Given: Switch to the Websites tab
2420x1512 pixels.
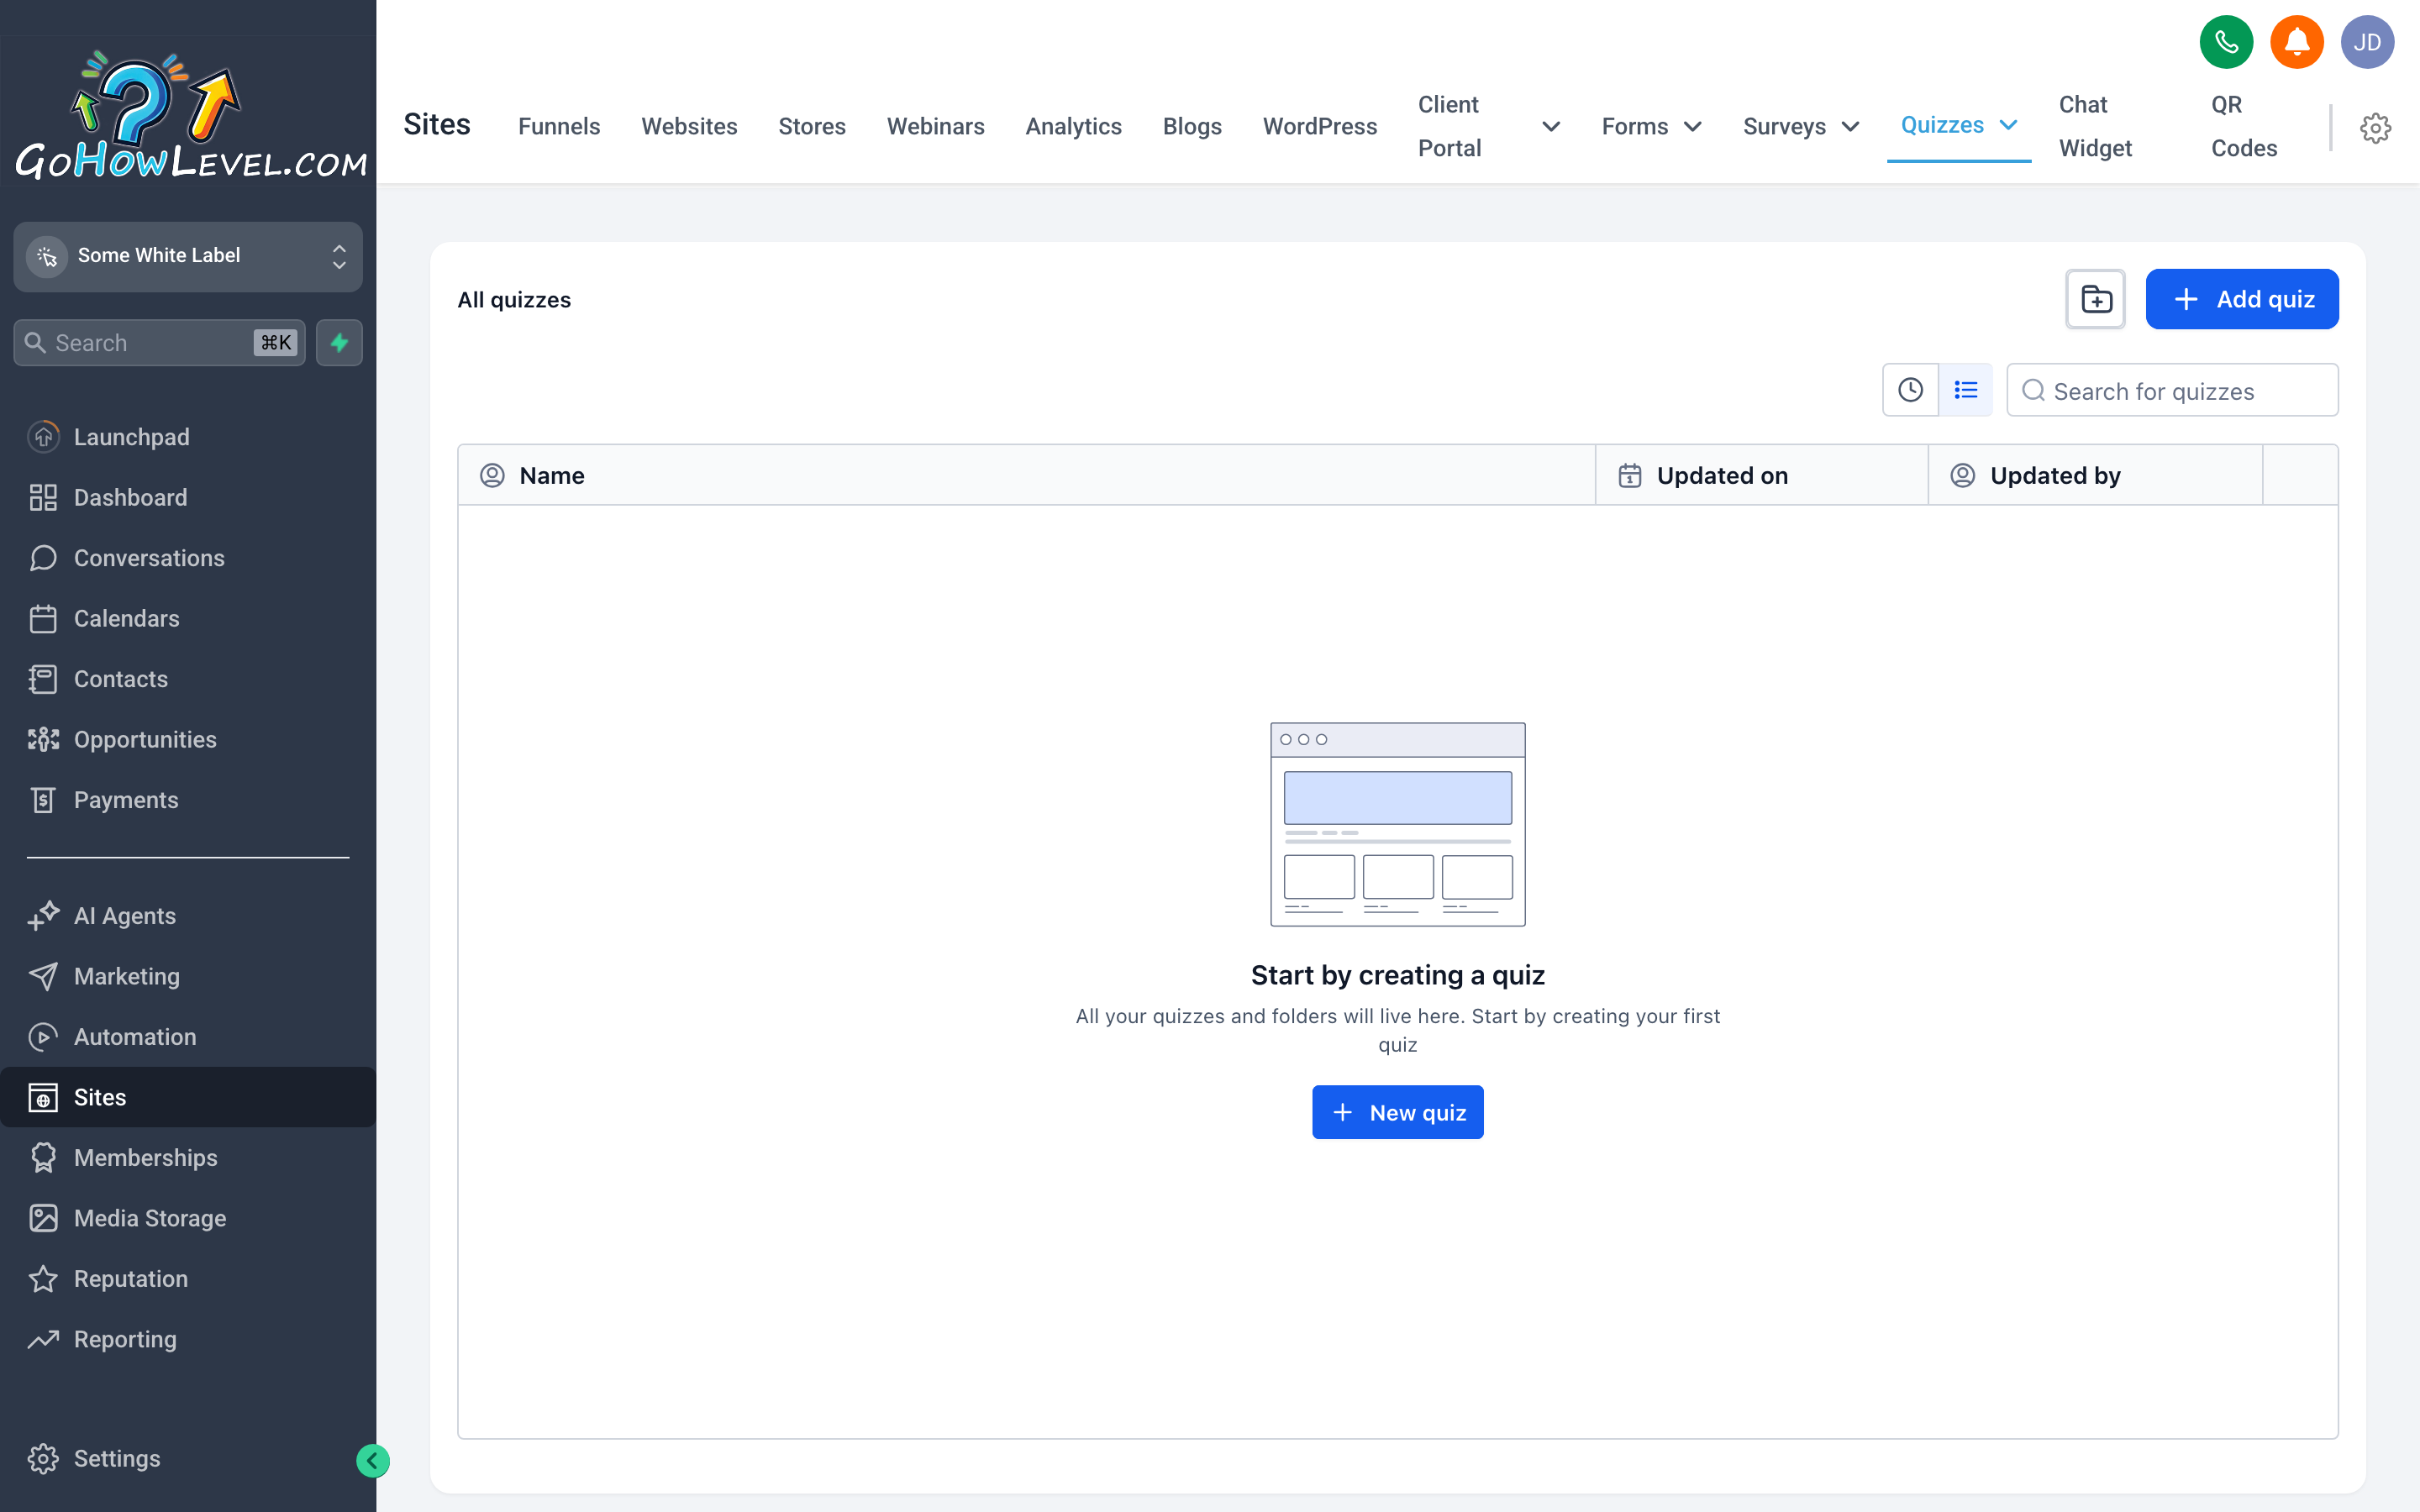Looking at the screenshot, I should tap(689, 126).
